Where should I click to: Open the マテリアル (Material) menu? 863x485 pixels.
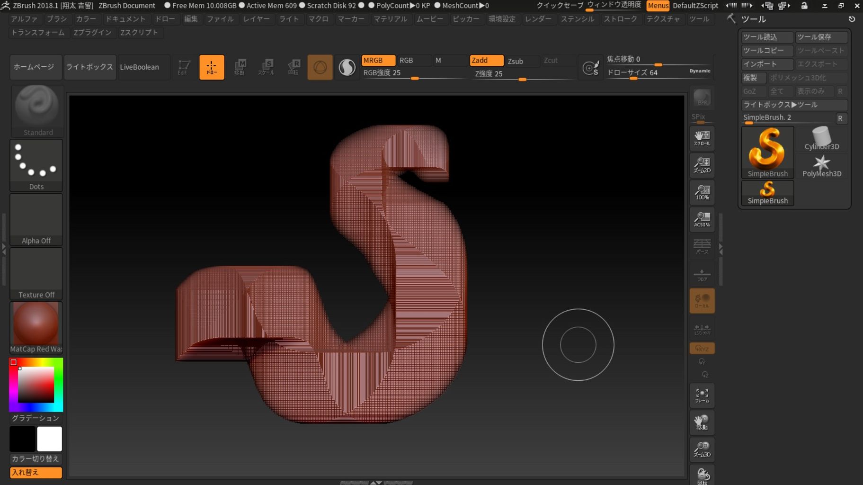coord(391,19)
